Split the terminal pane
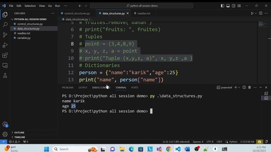This screenshot has height=152, width=271. point(244,87)
